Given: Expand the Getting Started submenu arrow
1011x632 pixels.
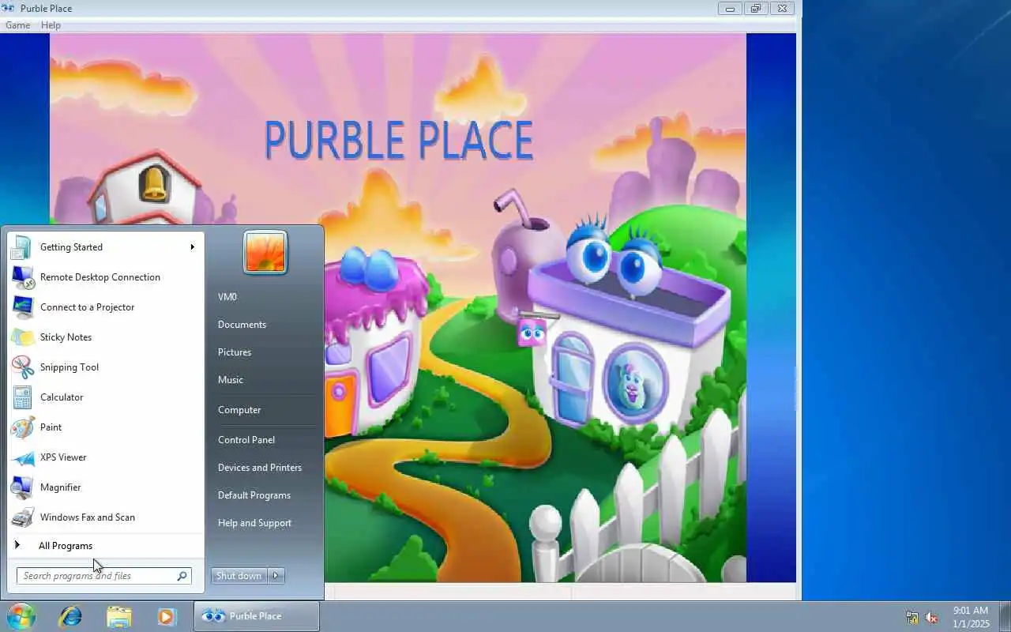Looking at the screenshot, I should [x=192, y=247].
